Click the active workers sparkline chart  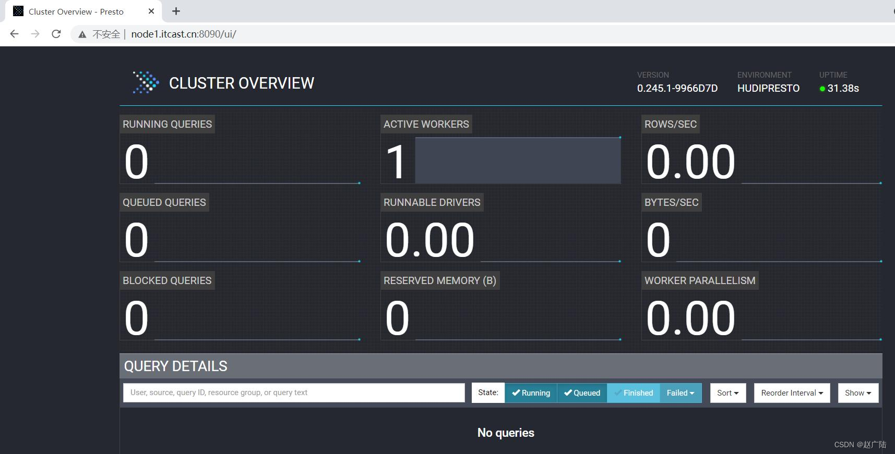[518, 160]
